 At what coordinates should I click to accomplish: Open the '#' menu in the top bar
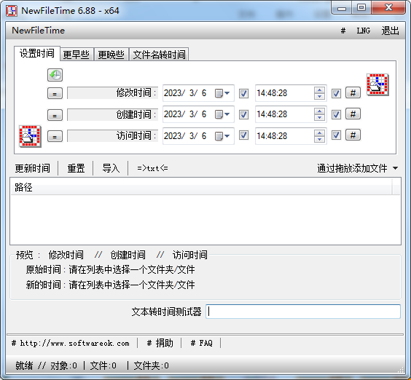click(x=342, y=31)
